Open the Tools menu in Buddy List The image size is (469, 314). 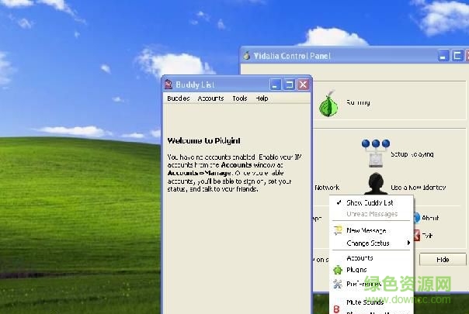pos(239,98)
